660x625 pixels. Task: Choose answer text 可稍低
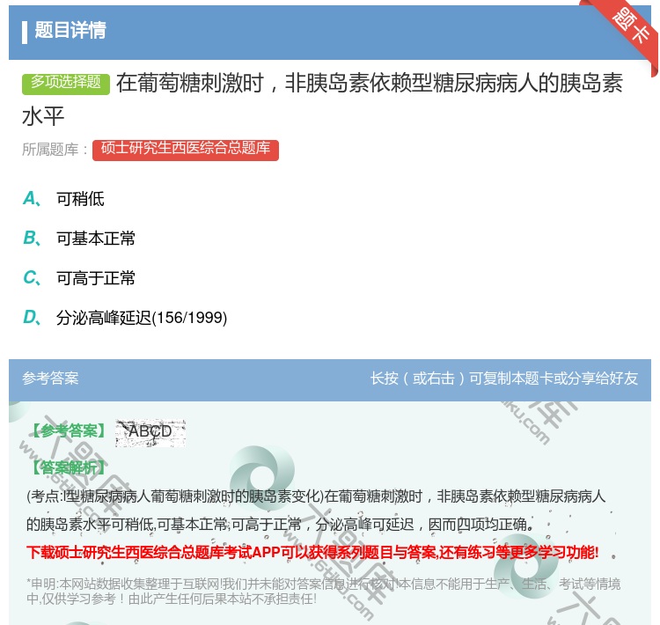click(x=80, y=199)
